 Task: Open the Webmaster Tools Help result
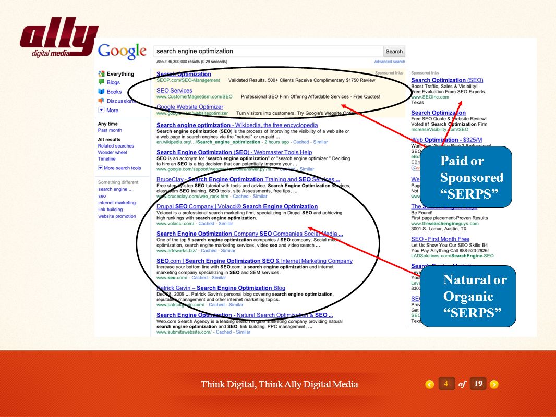(234, 152)
